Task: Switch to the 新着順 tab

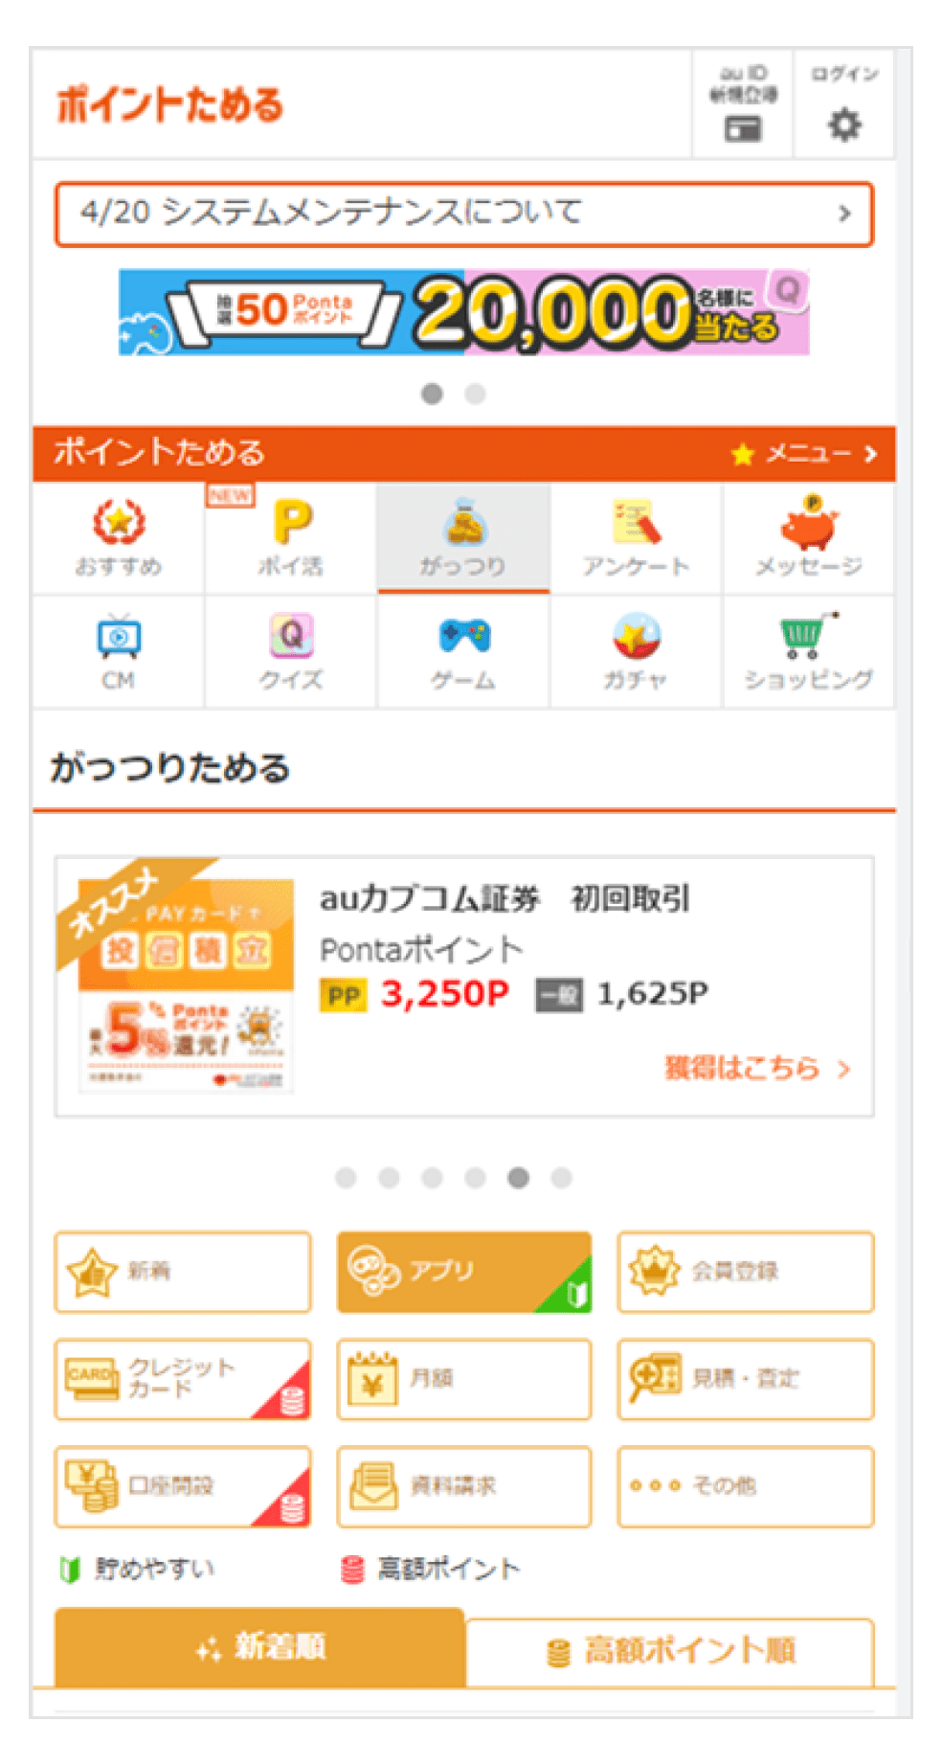Action: pyautogui.click(x=260, y=1647)
